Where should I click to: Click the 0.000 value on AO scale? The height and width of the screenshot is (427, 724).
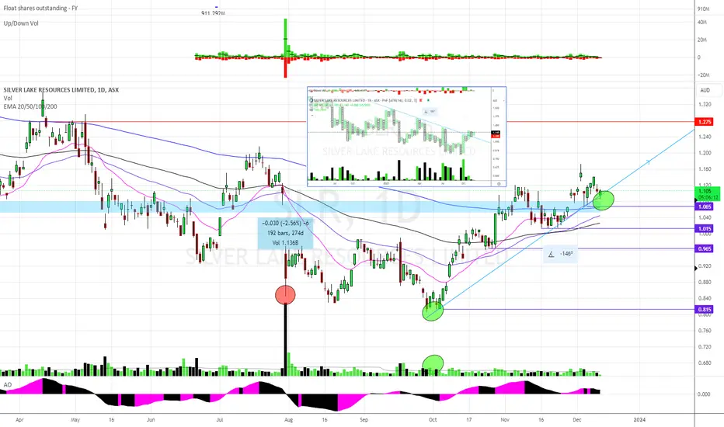pyautogui.click(x=704, y=394)
